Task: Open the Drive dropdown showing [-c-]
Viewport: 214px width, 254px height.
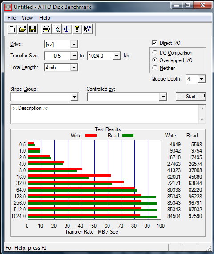Action: 74,44
